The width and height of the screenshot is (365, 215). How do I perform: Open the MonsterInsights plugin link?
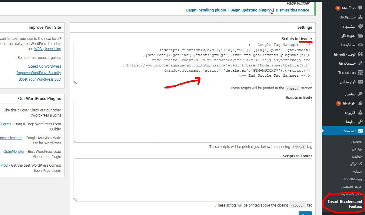(11, 138)
